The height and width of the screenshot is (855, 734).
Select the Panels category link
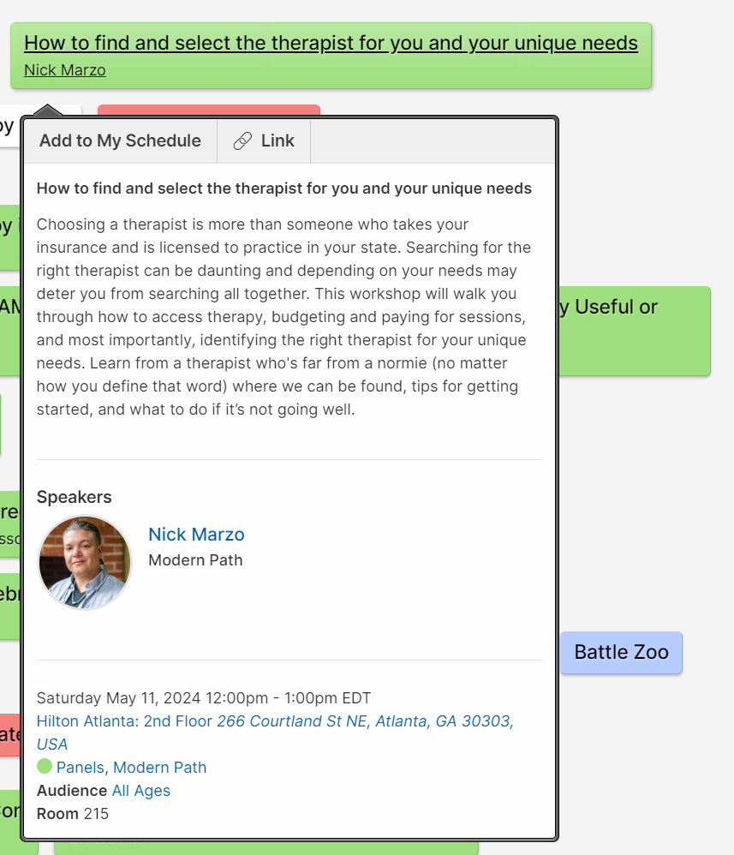click(x=81, y=768)
